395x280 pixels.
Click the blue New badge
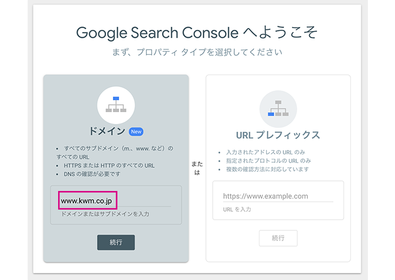pyautogui.click(x=136, y=132)
